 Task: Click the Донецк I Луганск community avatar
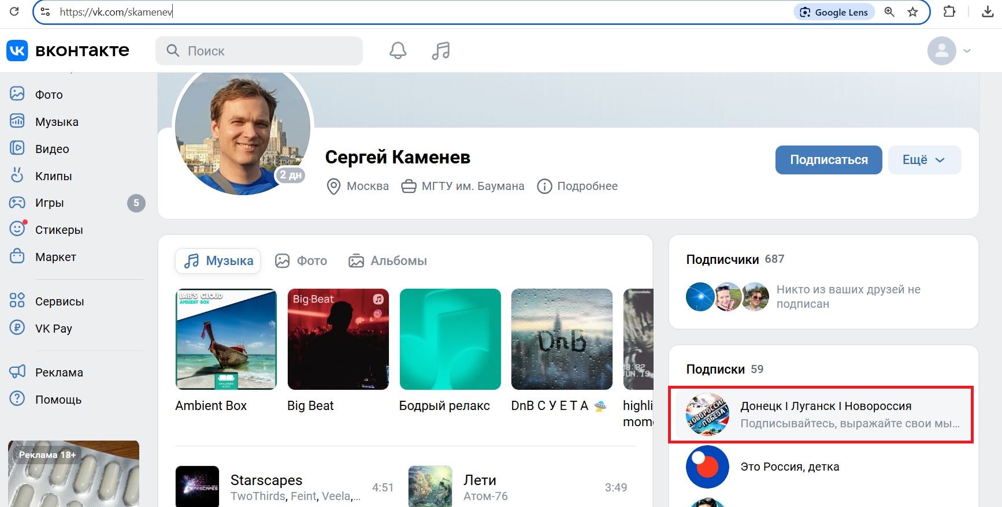pos(707,415)
